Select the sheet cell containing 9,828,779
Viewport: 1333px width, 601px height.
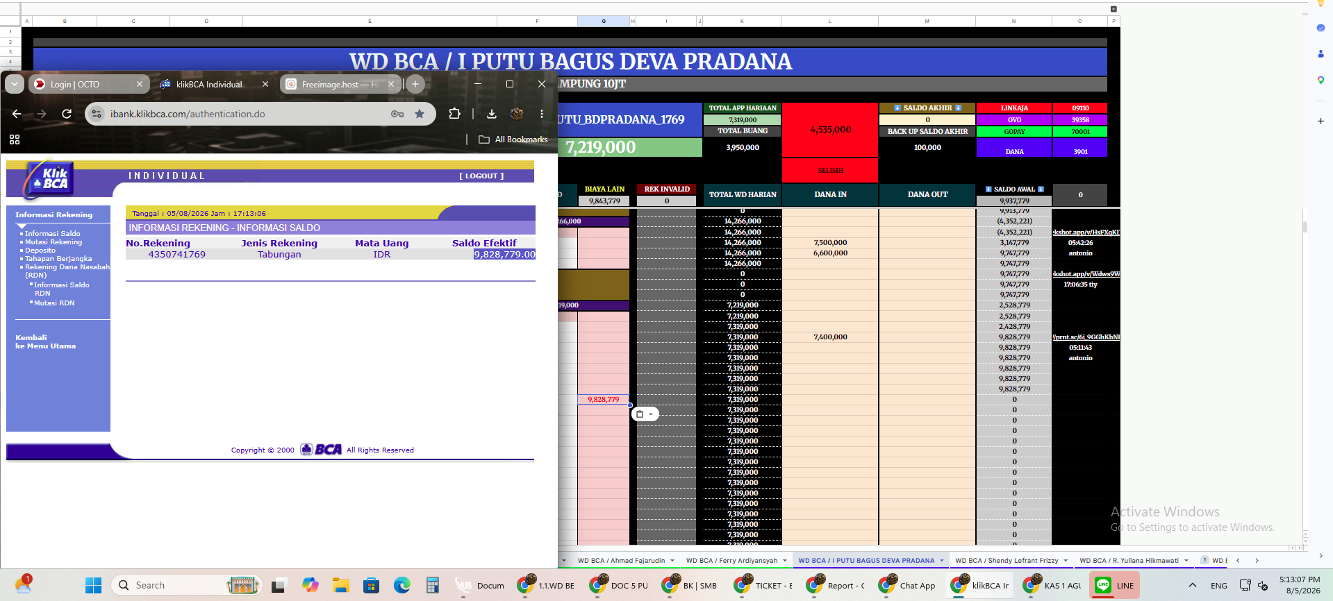604,400
